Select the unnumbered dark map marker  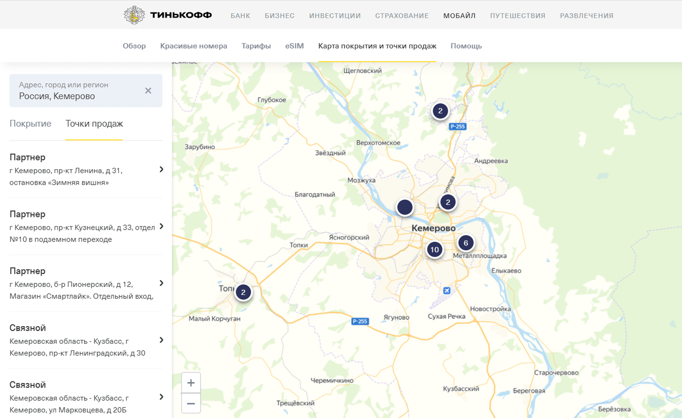pyautogui.click(x=405, y=207)
